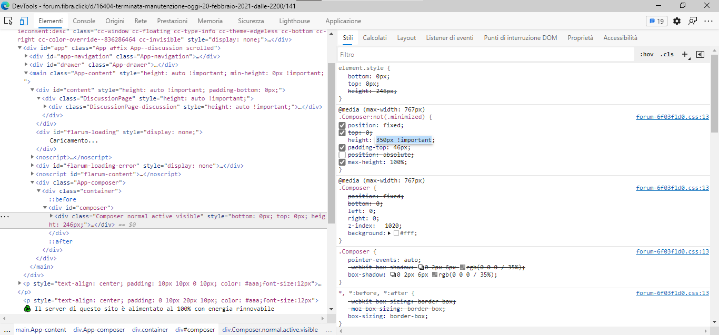Image resolution: width=719 pixels, height=335 pixels.
Task: Collapse the App-composer div node
Action: (x=33, y=182)
